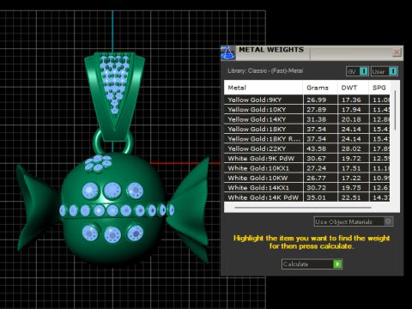This screenshot has width=412, height=309.
Task: Select the White Gold:9K PdW row
Action: point(306,159)
